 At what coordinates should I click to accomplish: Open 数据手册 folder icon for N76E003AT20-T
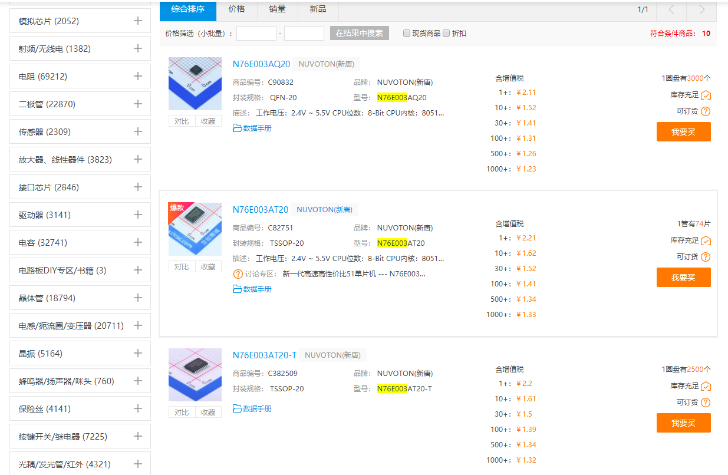(x=238, y=408)
